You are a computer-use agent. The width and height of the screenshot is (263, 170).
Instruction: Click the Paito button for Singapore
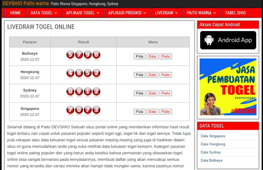[x=166, y=112]
